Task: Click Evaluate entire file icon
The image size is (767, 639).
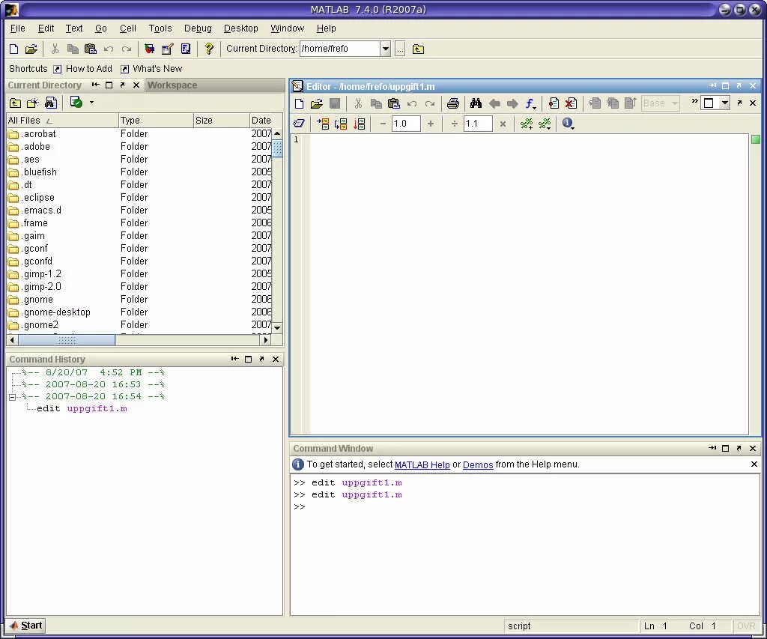Action: coord(360,124)
